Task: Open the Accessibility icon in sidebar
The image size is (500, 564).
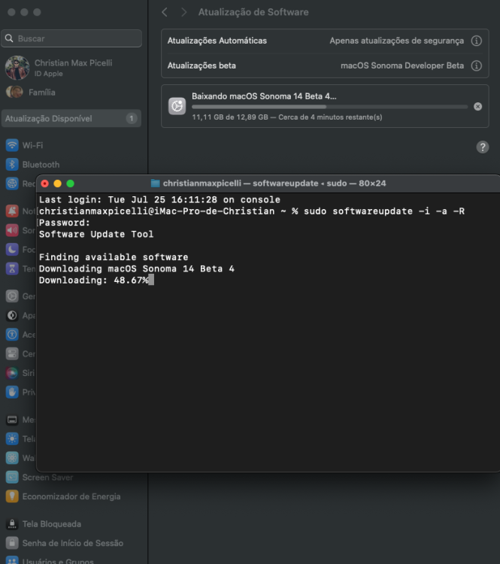Action: 12,335
